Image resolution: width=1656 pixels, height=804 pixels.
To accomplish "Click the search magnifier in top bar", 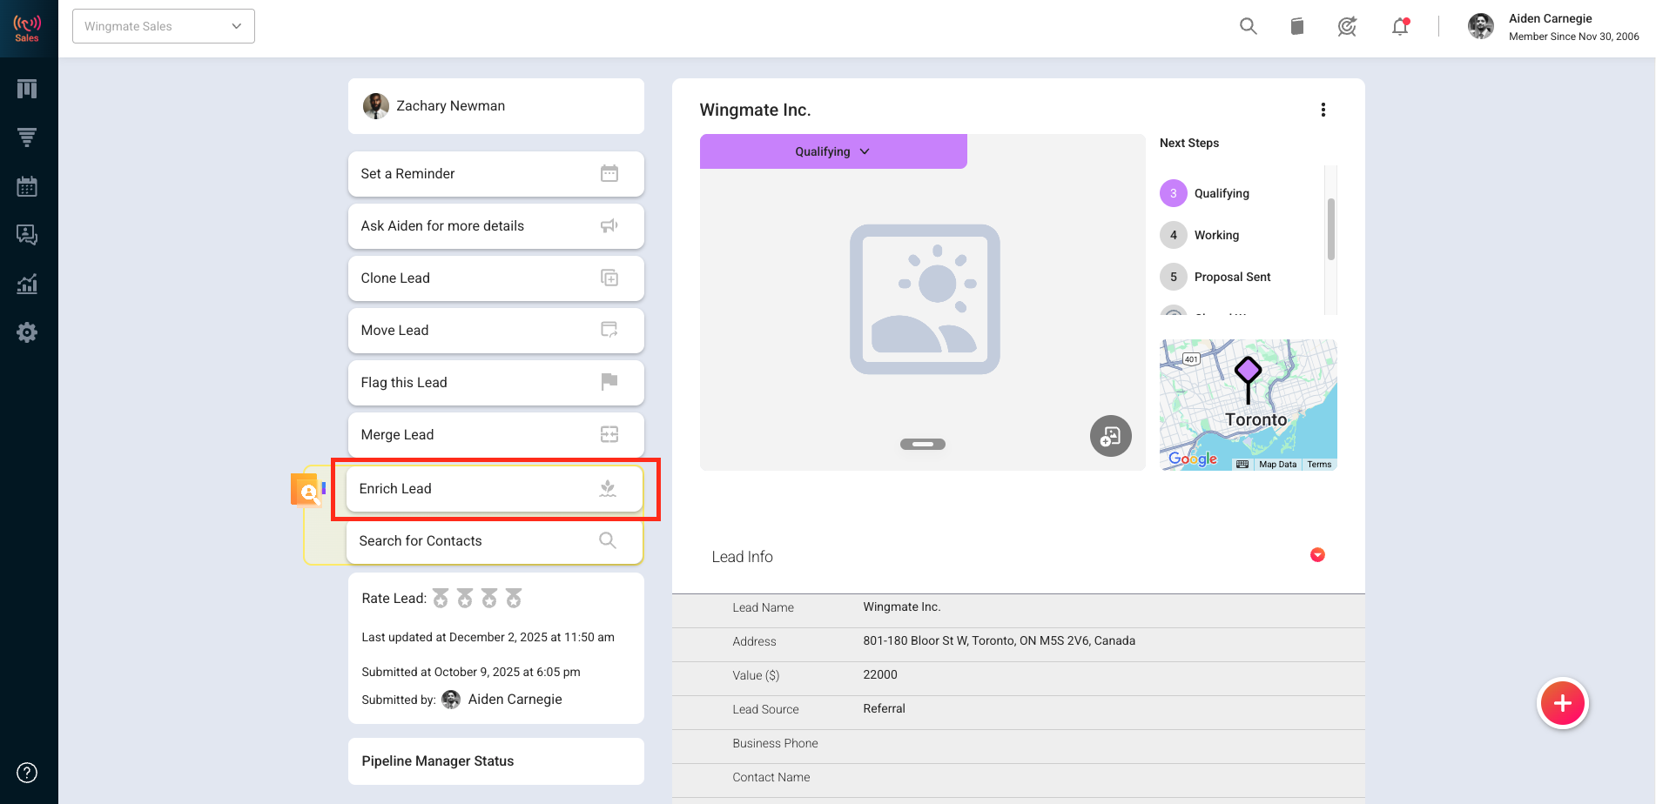I will [1249, 26].
